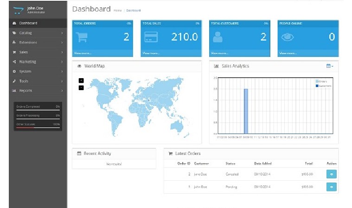The height and width of the screenshot is (208, 352).
Task: Click the Orders legend swatch in chart
Action: 317,81
